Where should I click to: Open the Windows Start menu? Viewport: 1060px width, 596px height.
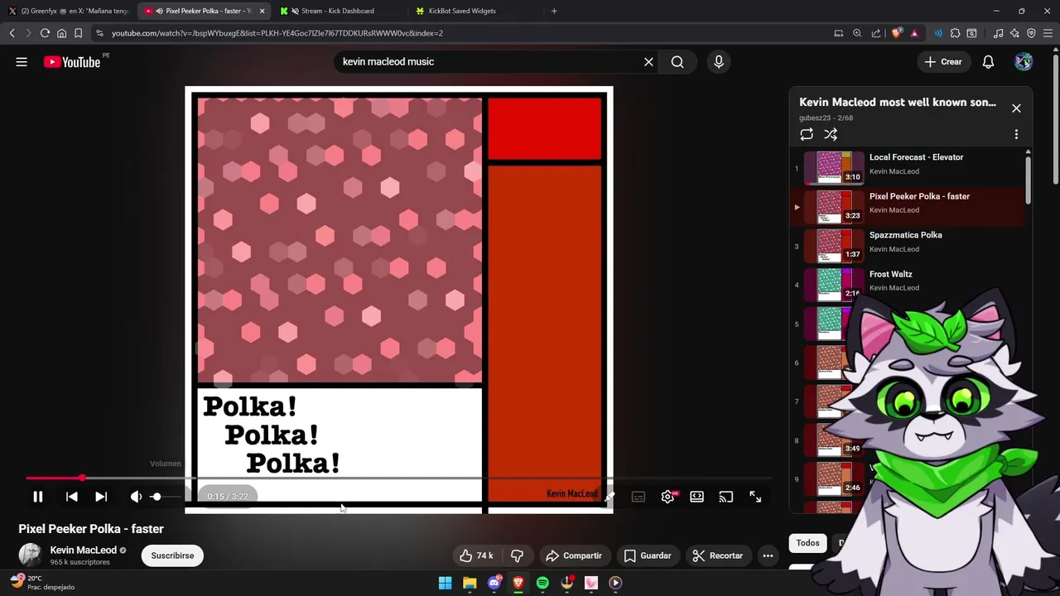coord(445,583)
